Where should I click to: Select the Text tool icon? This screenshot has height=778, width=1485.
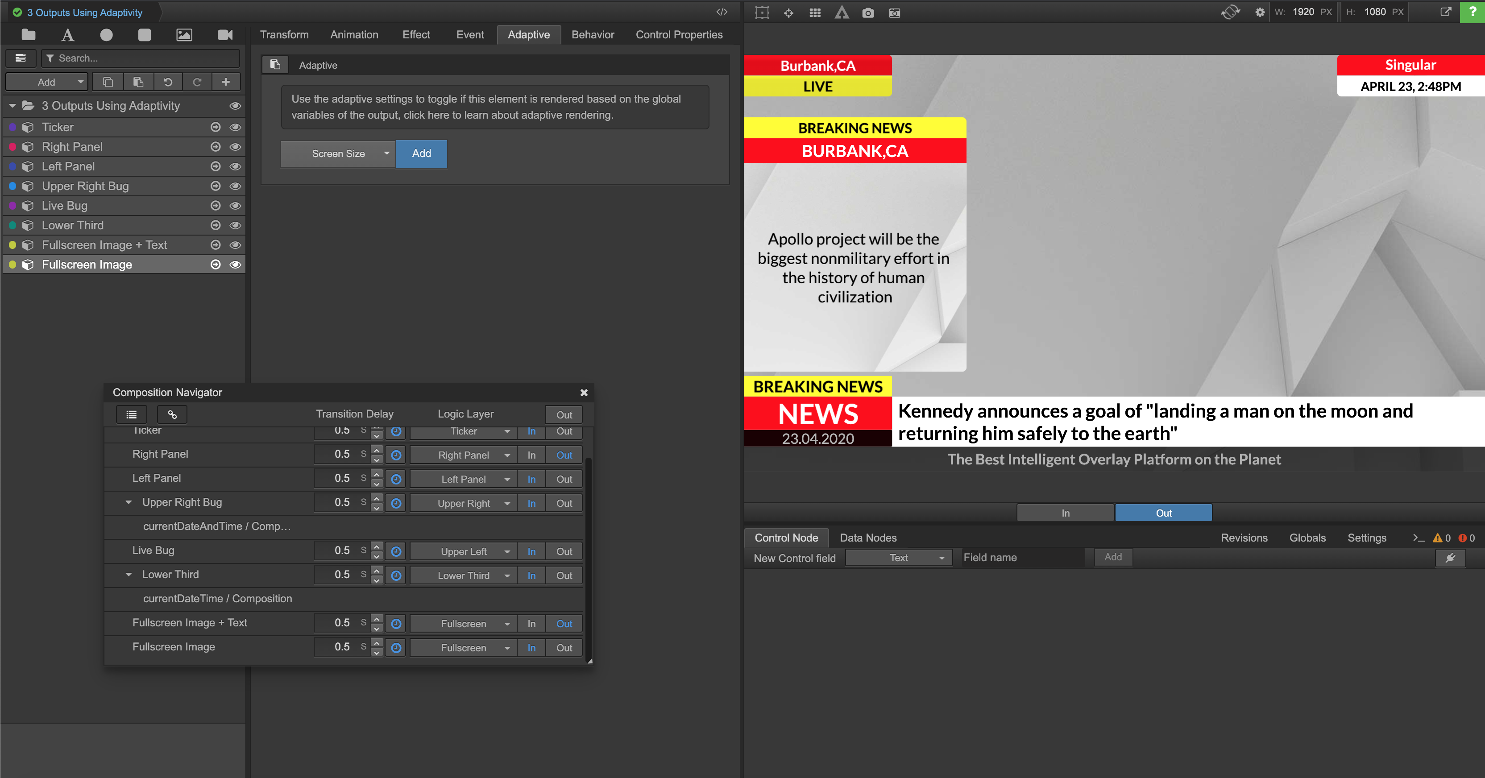(x=67, y=35)
